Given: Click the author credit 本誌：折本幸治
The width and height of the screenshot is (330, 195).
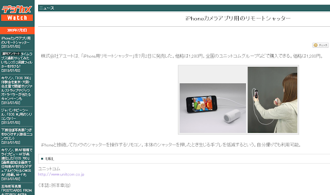Looking at the screenshot, I should pos(54,185).
